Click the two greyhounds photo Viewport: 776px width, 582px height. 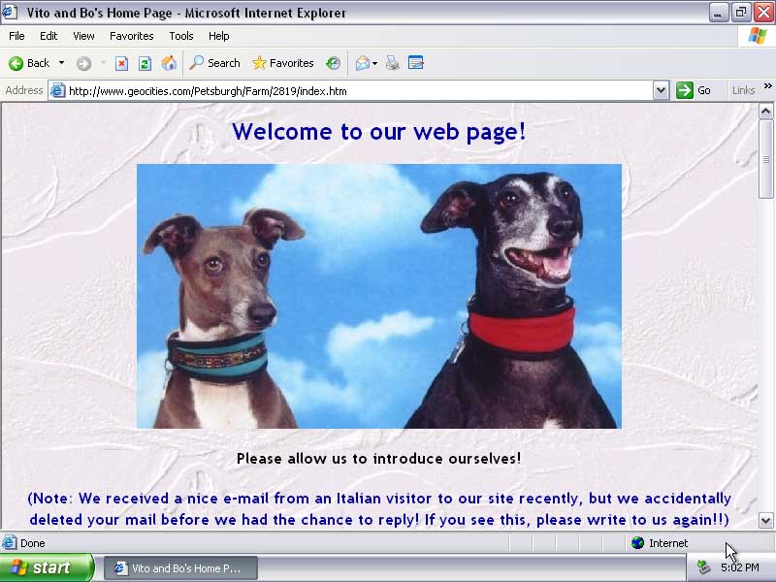pos(378,296)
